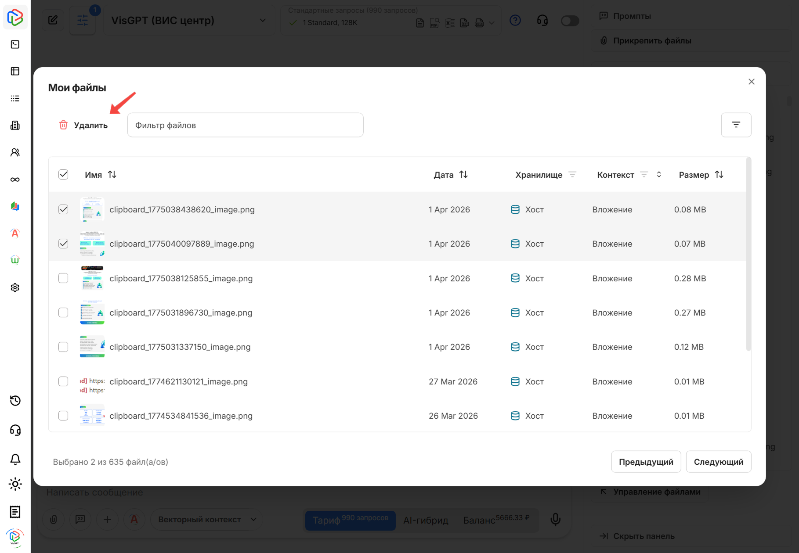Select the clipboard_1775038125855_image.png checkbox
This screenshot has width=799, height=553.
point(63,278)
